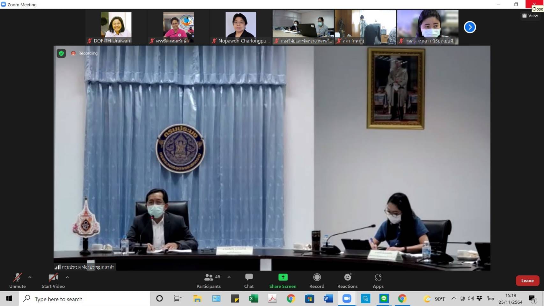544x306 pixels.
Task: Open Excel from the taskbar
Action: click(x=254, y=299)
